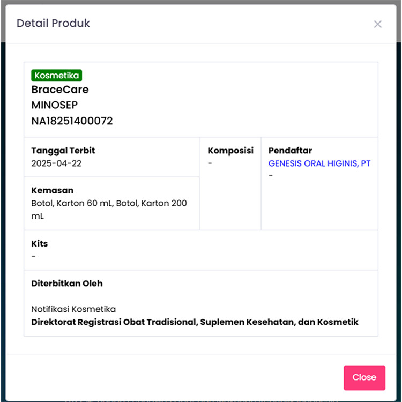Click the green Kosmetika category badge
This screenshot has width=402, height=402.
[56, 76]
